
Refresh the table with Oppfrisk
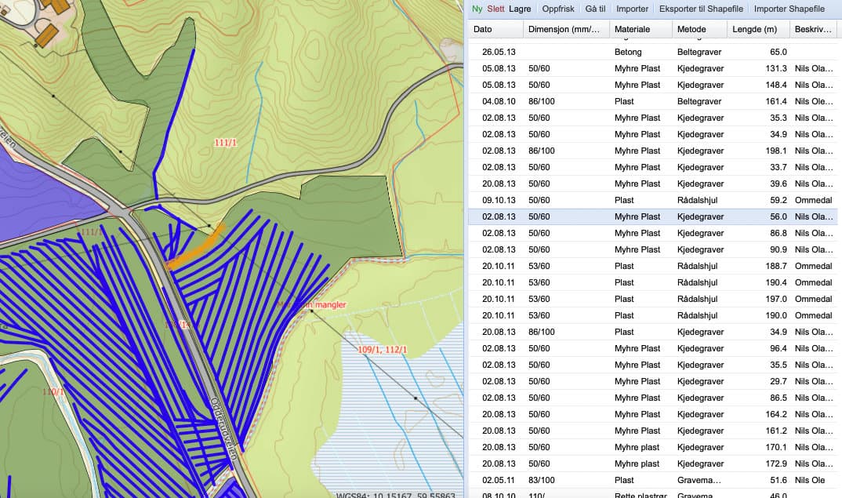tap(558, 9)
